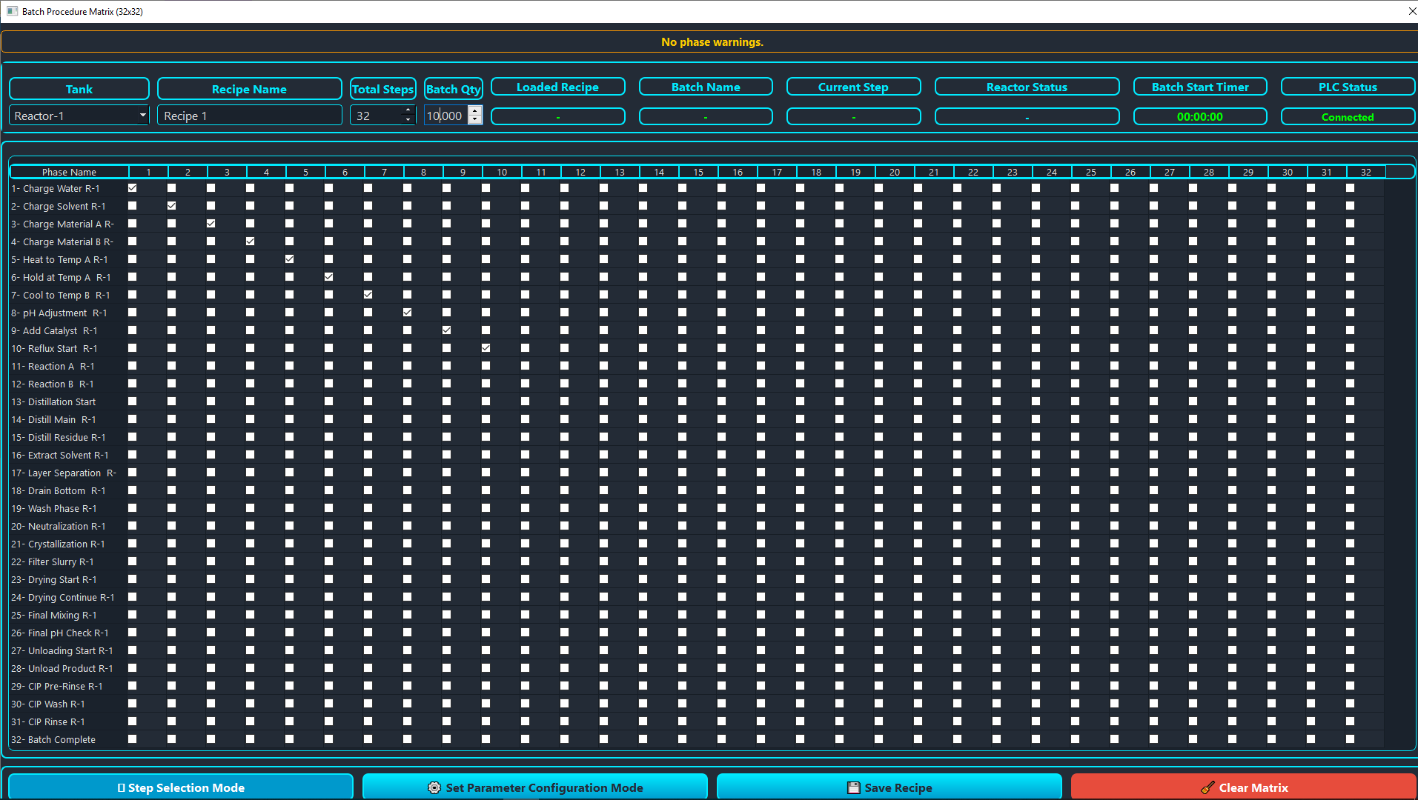Enable step 20 for Neutralization R-1
Image resolution: width=1418 pixels, height=800 pixels.
(x=878, y=525)
